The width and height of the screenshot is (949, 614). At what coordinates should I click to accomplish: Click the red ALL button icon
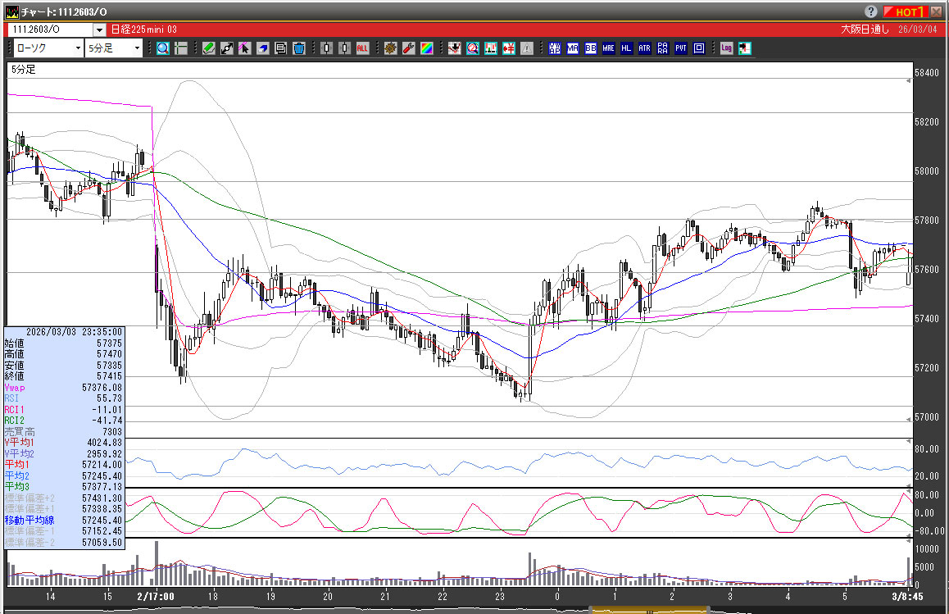[x=363, y=48]
